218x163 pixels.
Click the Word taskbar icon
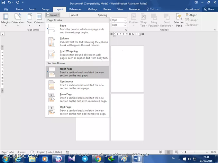pos(137,159)
